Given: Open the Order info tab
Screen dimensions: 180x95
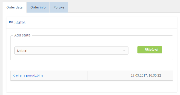Looking at the screenshot, I should (38, 7).
